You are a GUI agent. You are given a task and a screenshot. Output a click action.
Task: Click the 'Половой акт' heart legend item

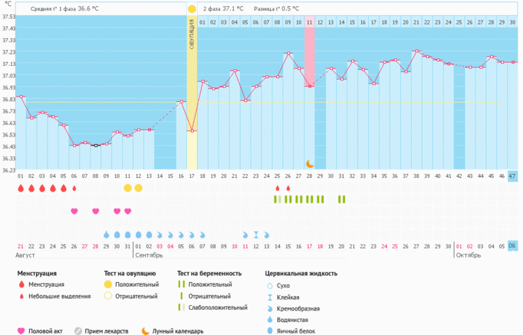46,331
